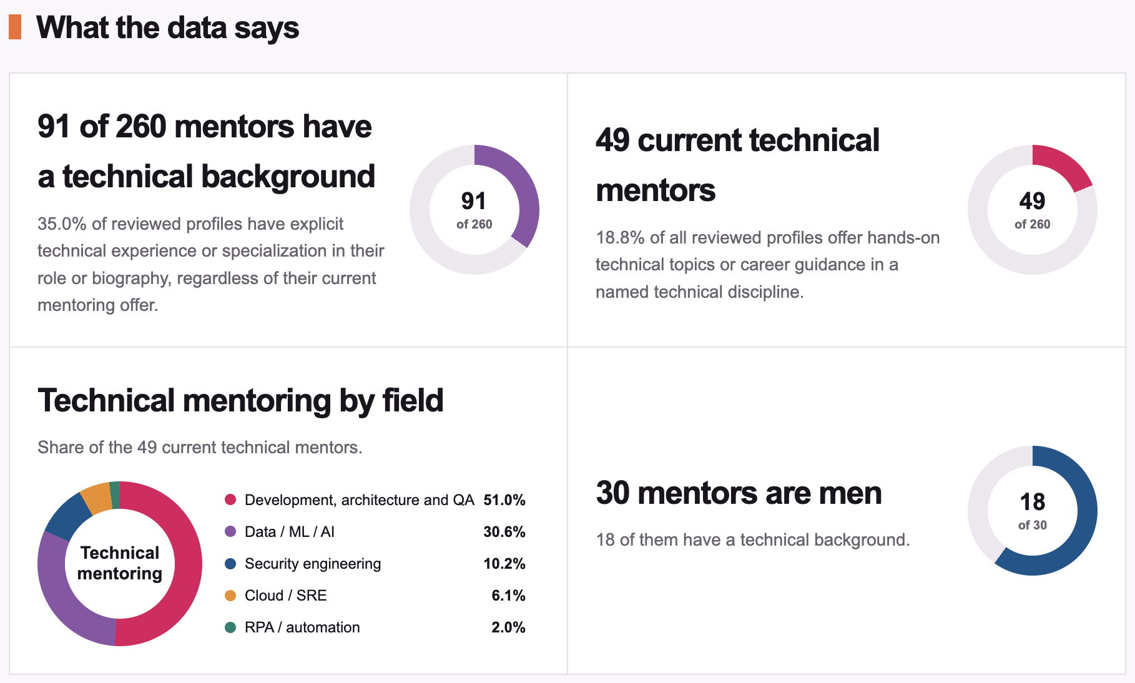
Task: Click the orange Cloud / SRE legend dot
Action: point(230,596)
